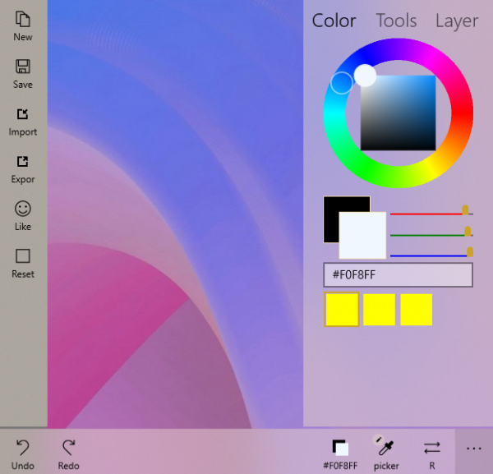
Task: Tap the Like smiley icon
Action: (x=23, y=216)
